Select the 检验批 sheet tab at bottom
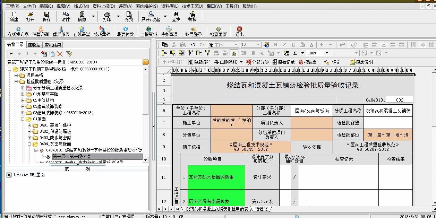The image size is (436, 218). 261,209
